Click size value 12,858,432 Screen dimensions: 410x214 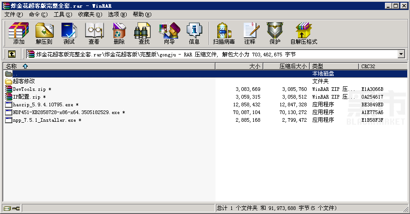(x=246, y=105)
